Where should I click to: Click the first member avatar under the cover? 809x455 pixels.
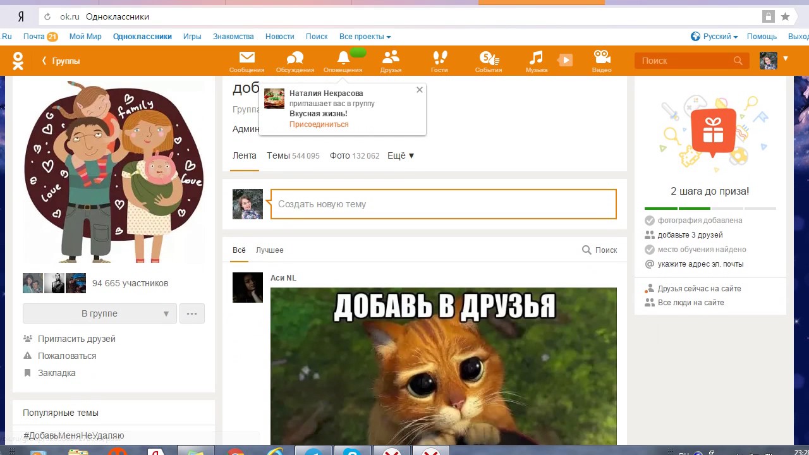pos(33,283)
